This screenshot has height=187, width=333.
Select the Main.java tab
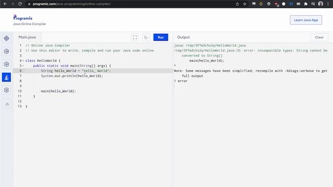pos(27,37)
